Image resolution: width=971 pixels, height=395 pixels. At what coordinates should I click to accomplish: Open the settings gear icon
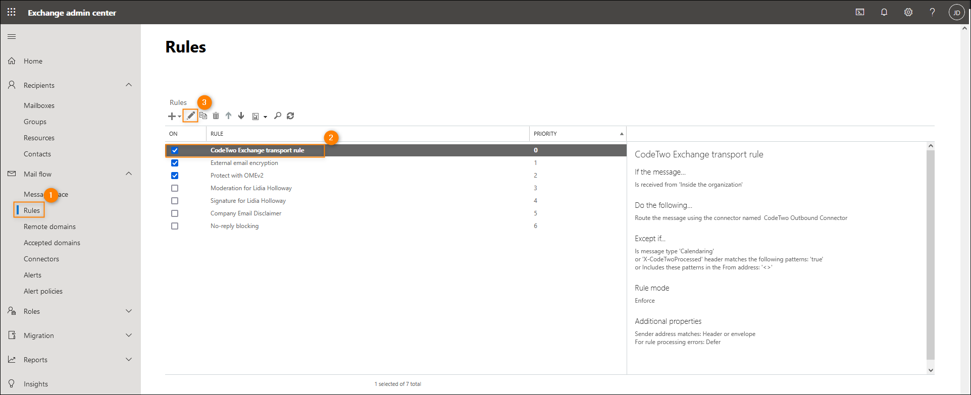908,12
